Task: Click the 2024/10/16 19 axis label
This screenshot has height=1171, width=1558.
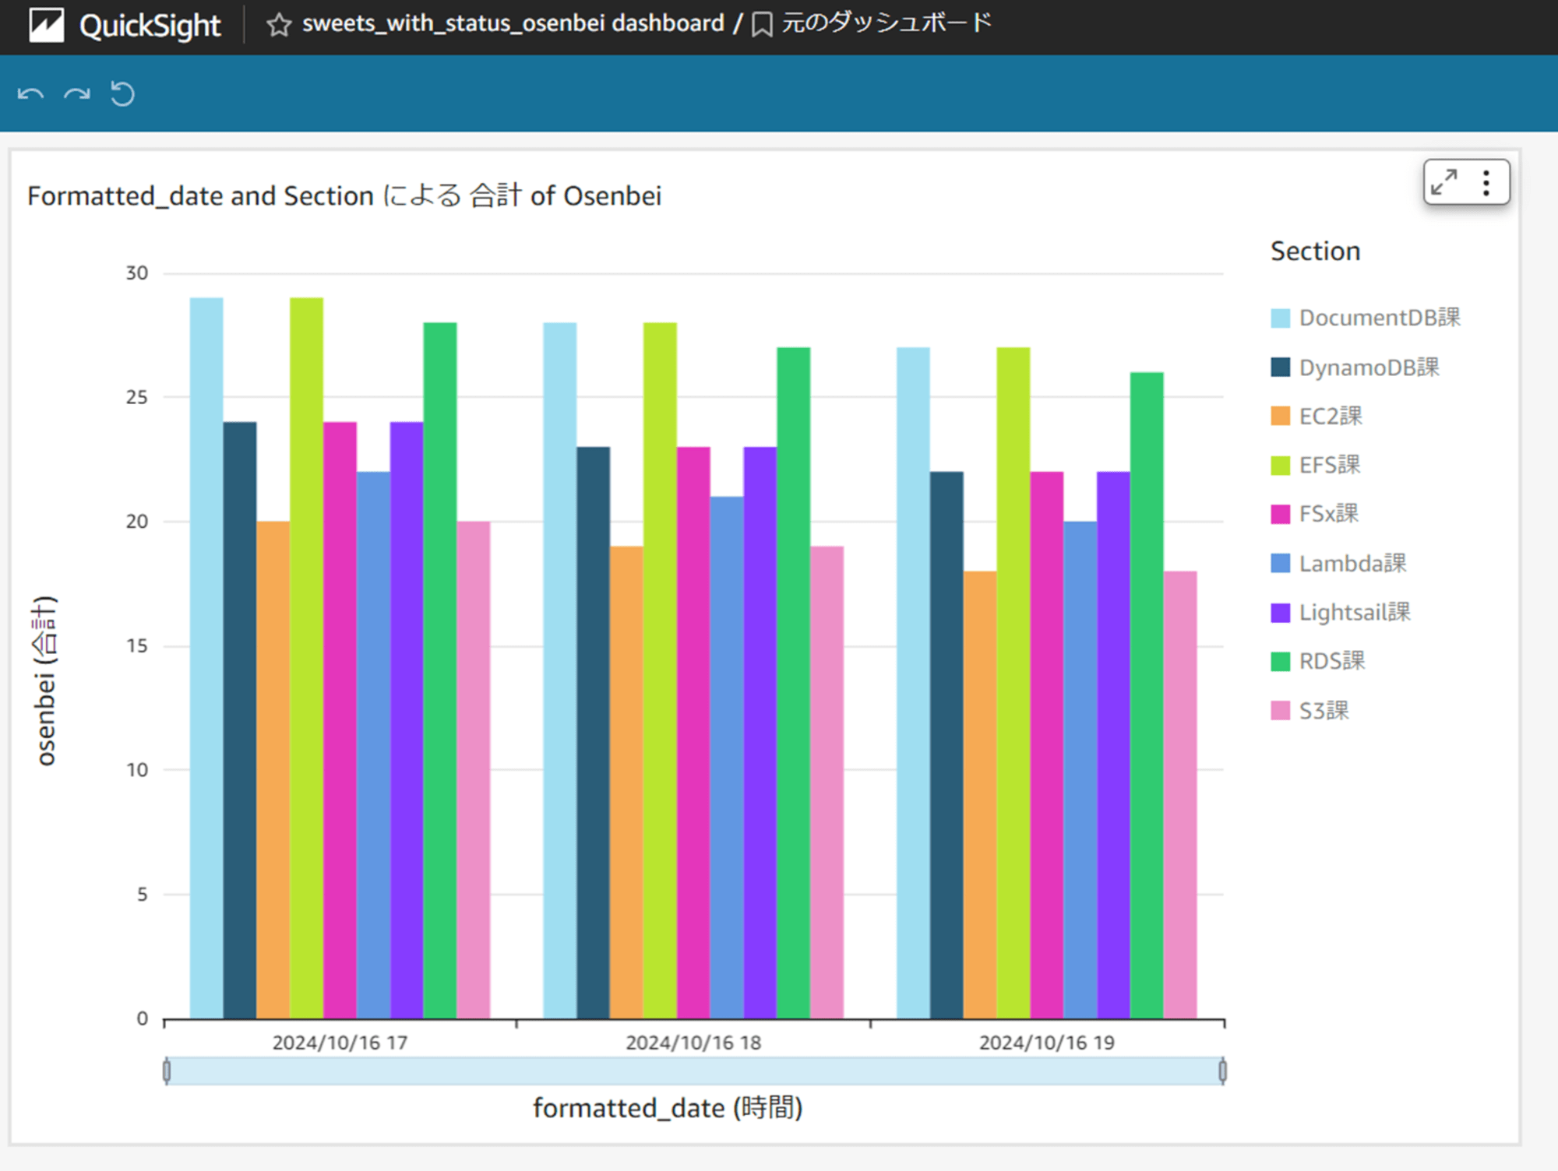Action: pyautogui.click(x=1047, y=1043)
